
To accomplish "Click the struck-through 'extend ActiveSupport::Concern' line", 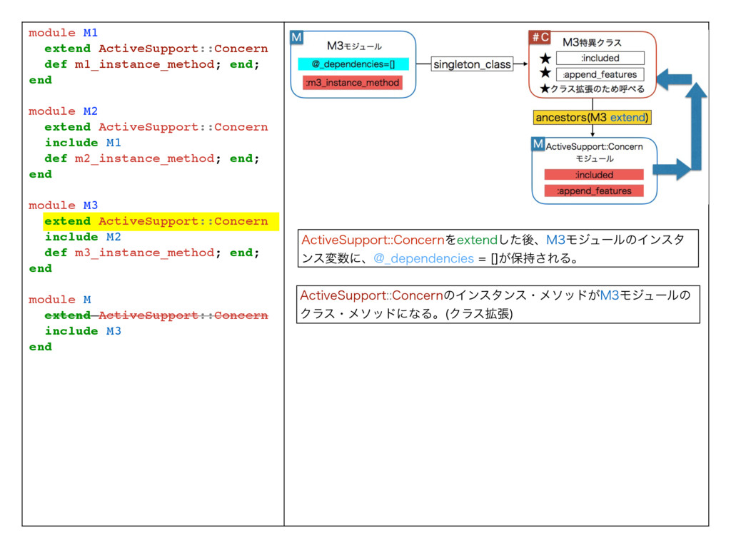I will click(156, 315).
